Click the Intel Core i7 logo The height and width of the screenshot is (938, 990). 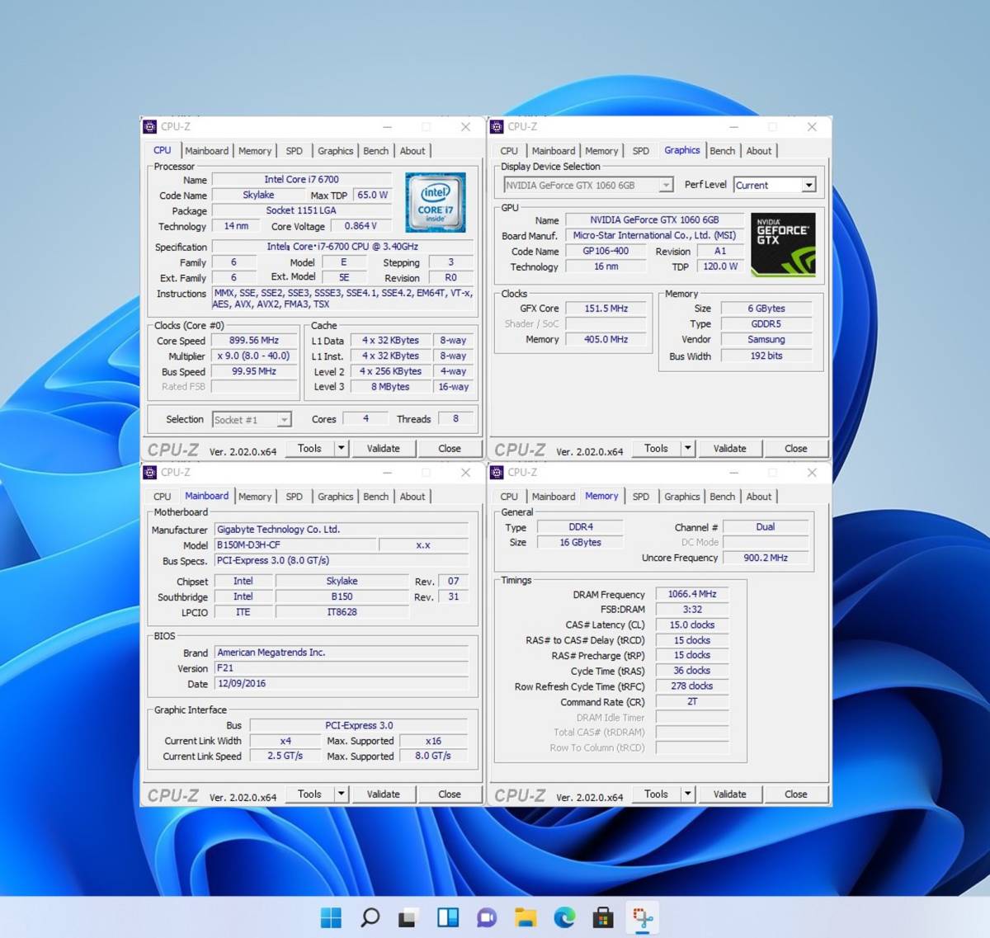[435, 202]
